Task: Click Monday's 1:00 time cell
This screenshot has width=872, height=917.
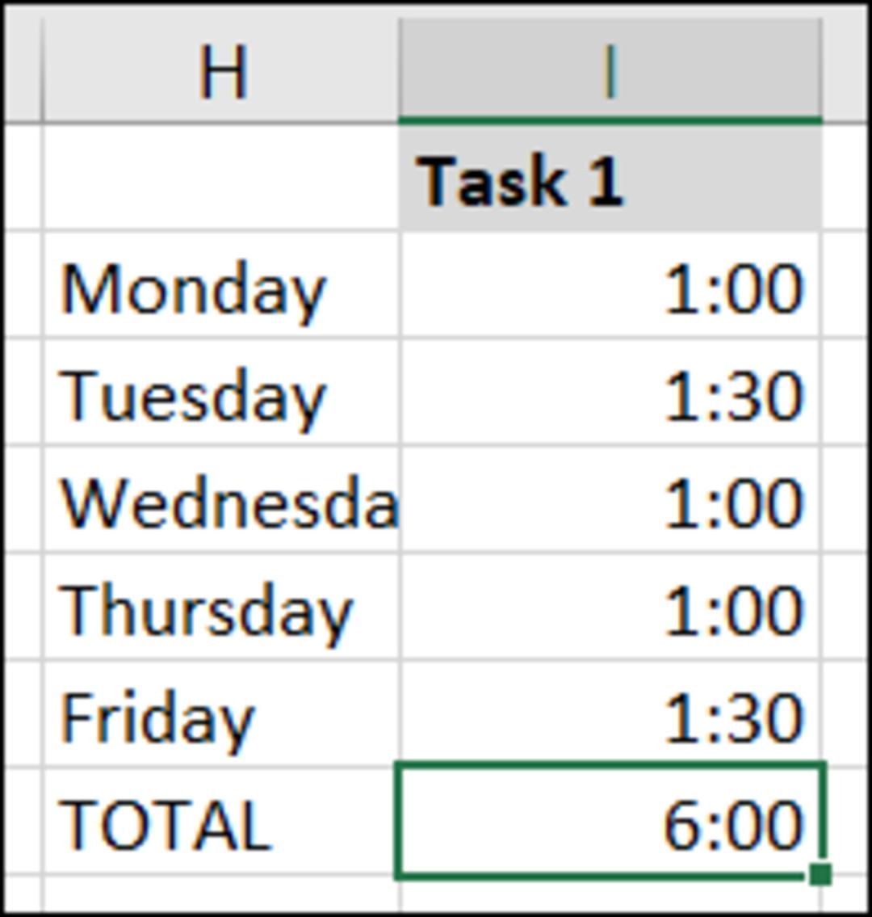Action: (x=610, y=285)
